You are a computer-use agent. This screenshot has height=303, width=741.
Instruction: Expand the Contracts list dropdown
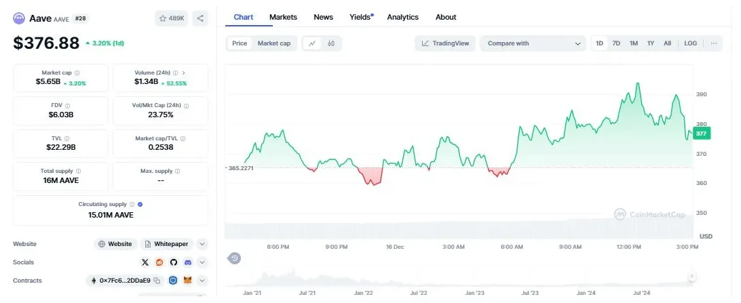coord(202,281)
